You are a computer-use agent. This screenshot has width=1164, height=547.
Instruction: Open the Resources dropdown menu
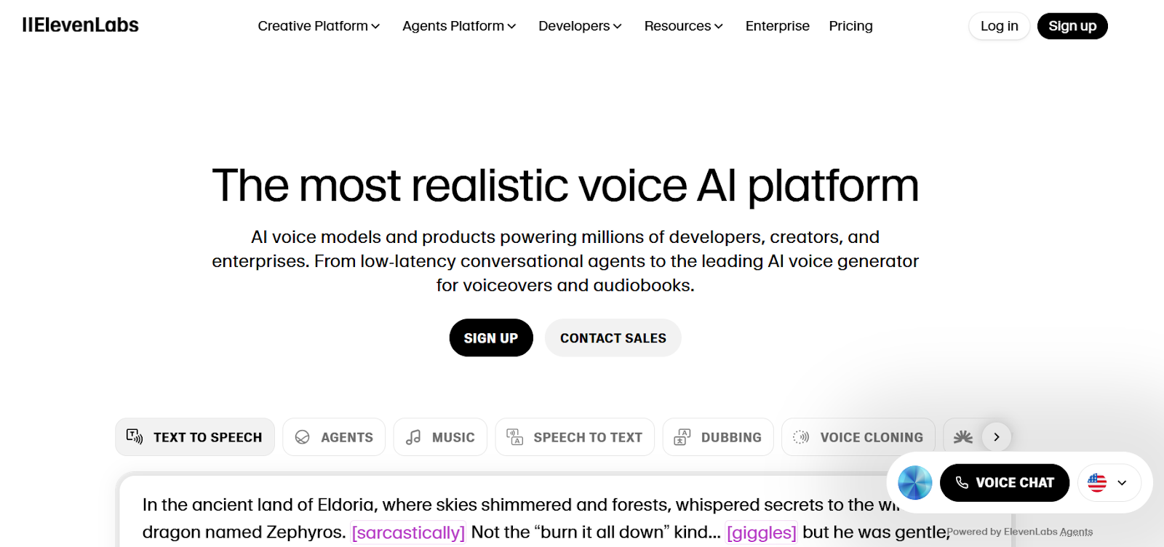pos(682,25)
